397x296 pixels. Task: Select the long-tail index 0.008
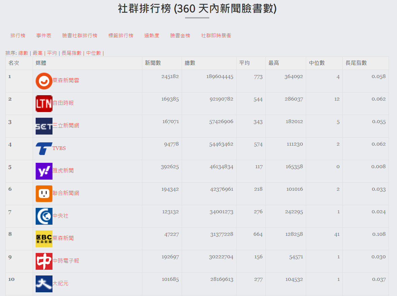coord(378,166)
